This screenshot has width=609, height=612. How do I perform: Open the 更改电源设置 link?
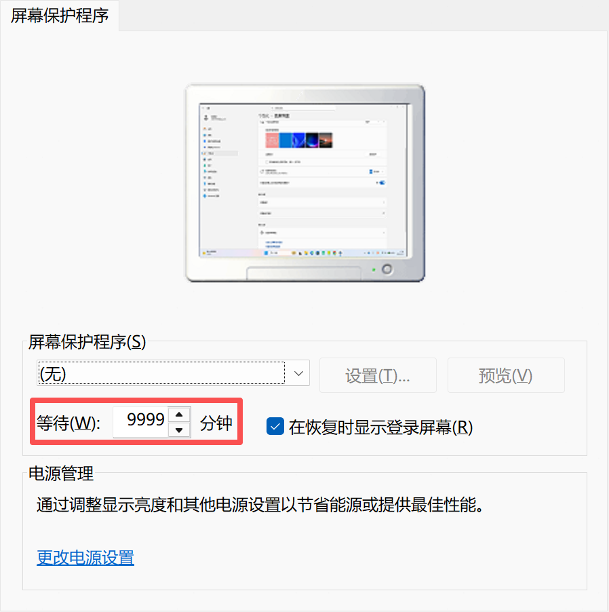(85, 557)
